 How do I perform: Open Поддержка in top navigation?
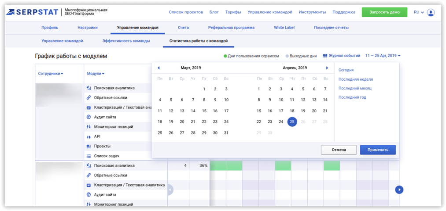pos(344,12)
